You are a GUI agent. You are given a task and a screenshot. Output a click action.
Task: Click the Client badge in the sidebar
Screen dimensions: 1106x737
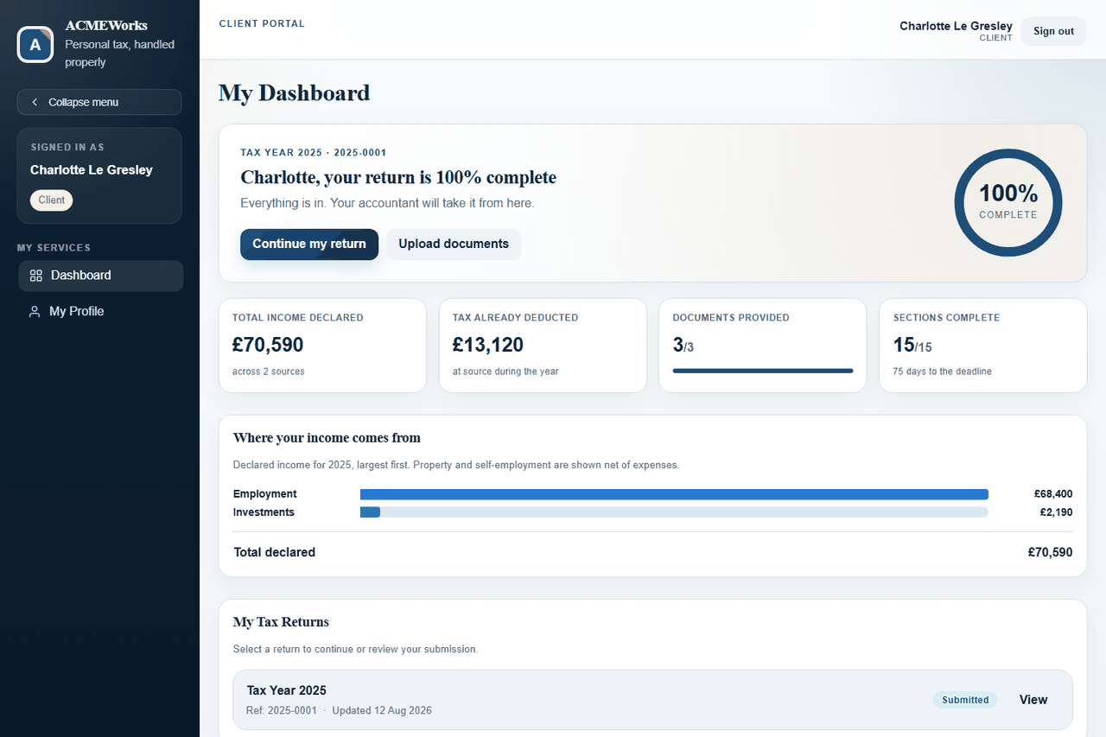pyautogui.click(x=52, y=200)
